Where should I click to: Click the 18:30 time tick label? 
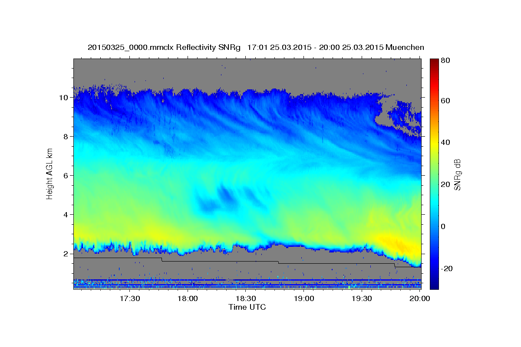click(246, 298)
